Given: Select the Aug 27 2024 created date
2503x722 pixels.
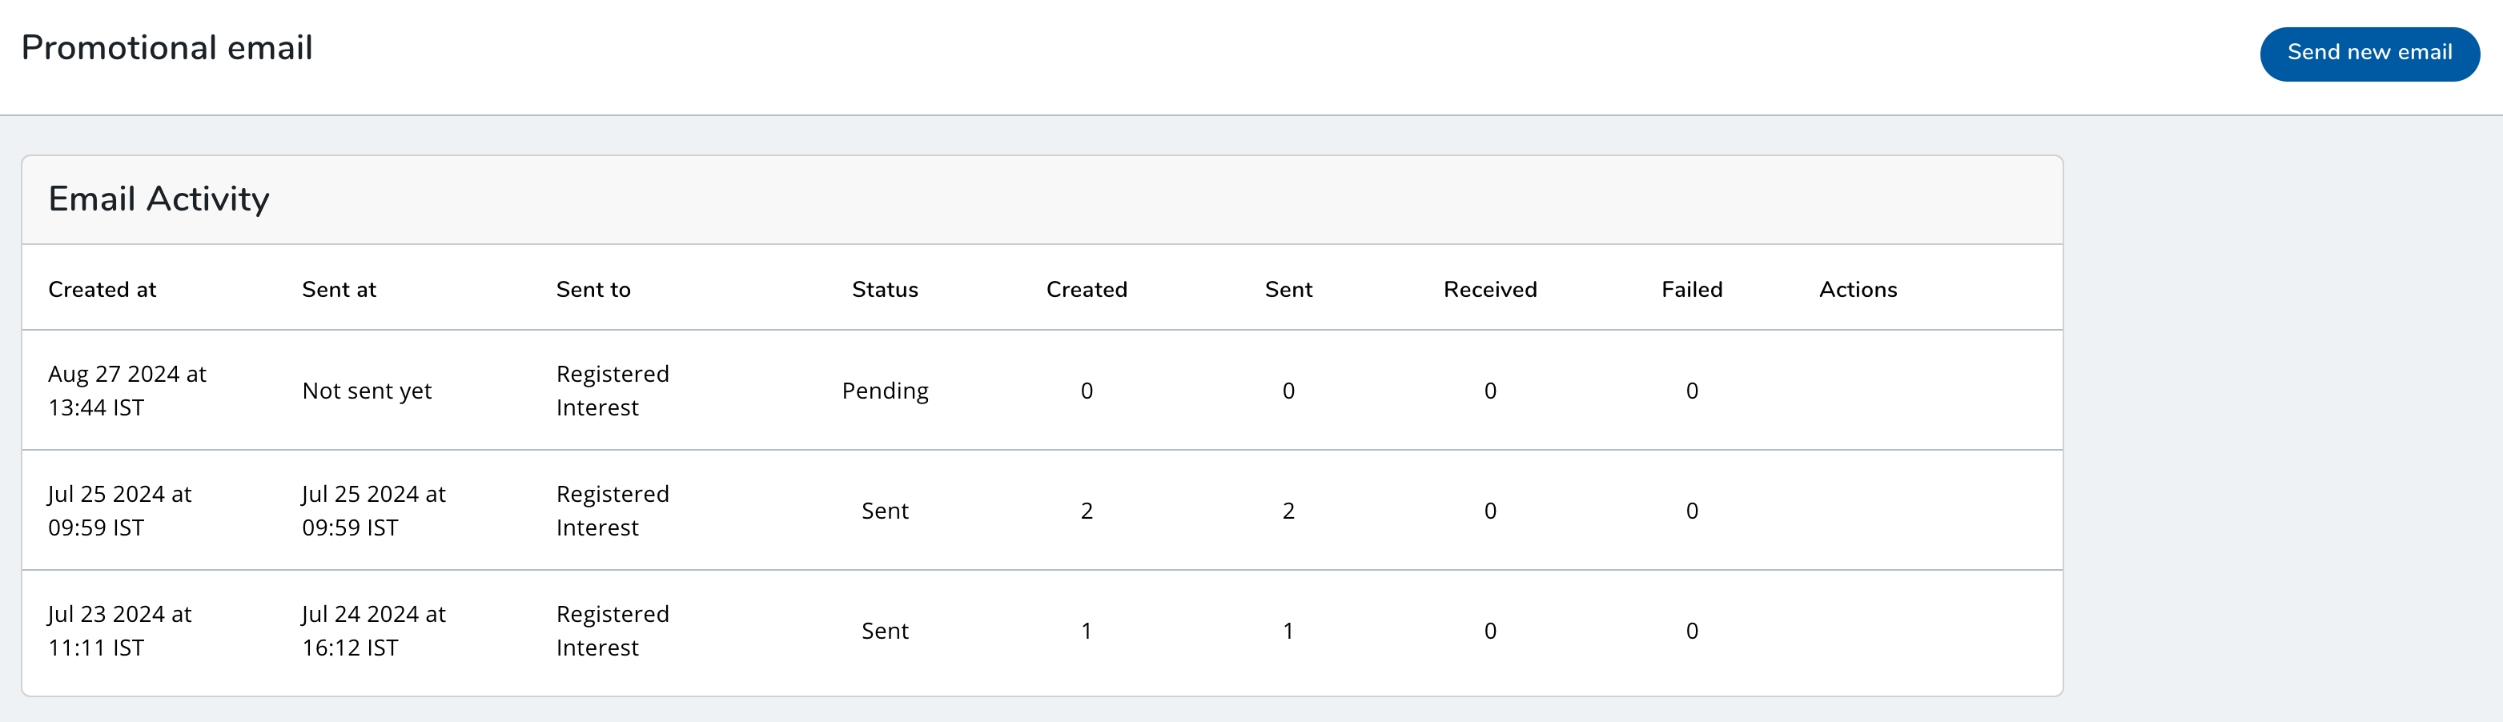Looking at the screenshot, I should click(x=127, y=391).
